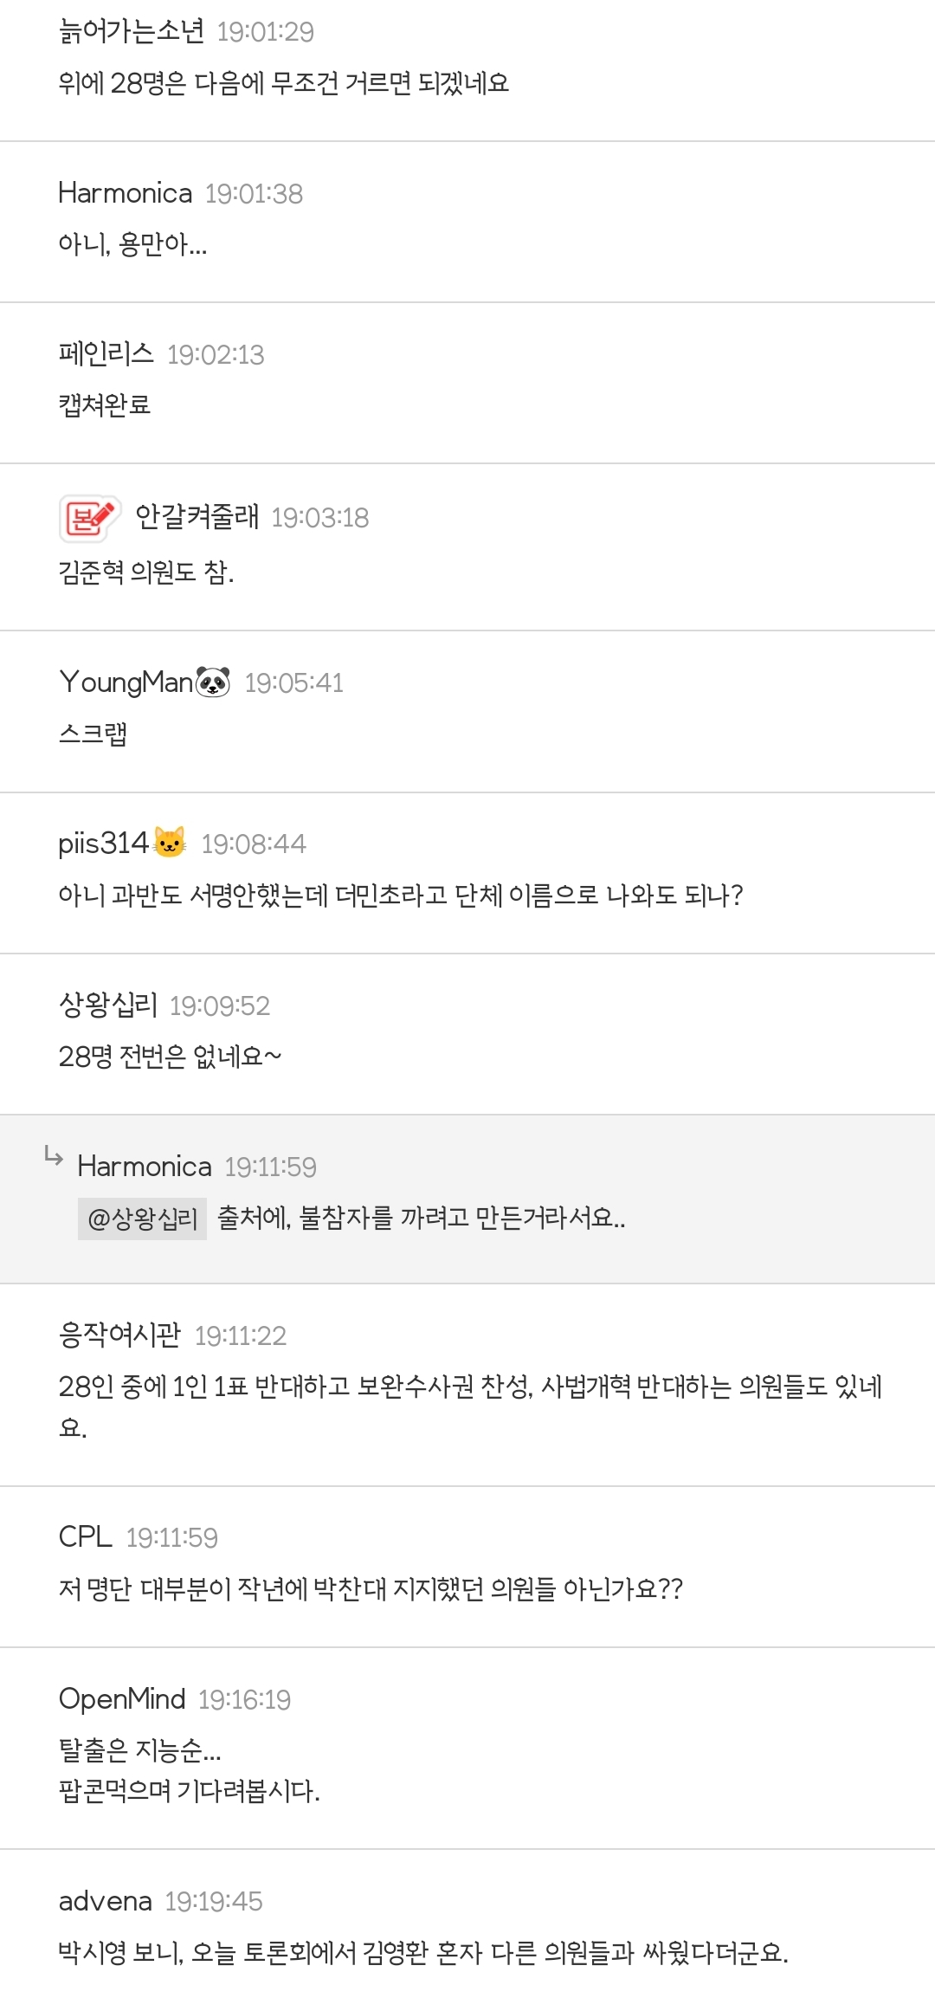This screenshot has height=1998, width=935.
Task: Select the advena commenter name
Action: (105, 1901)
